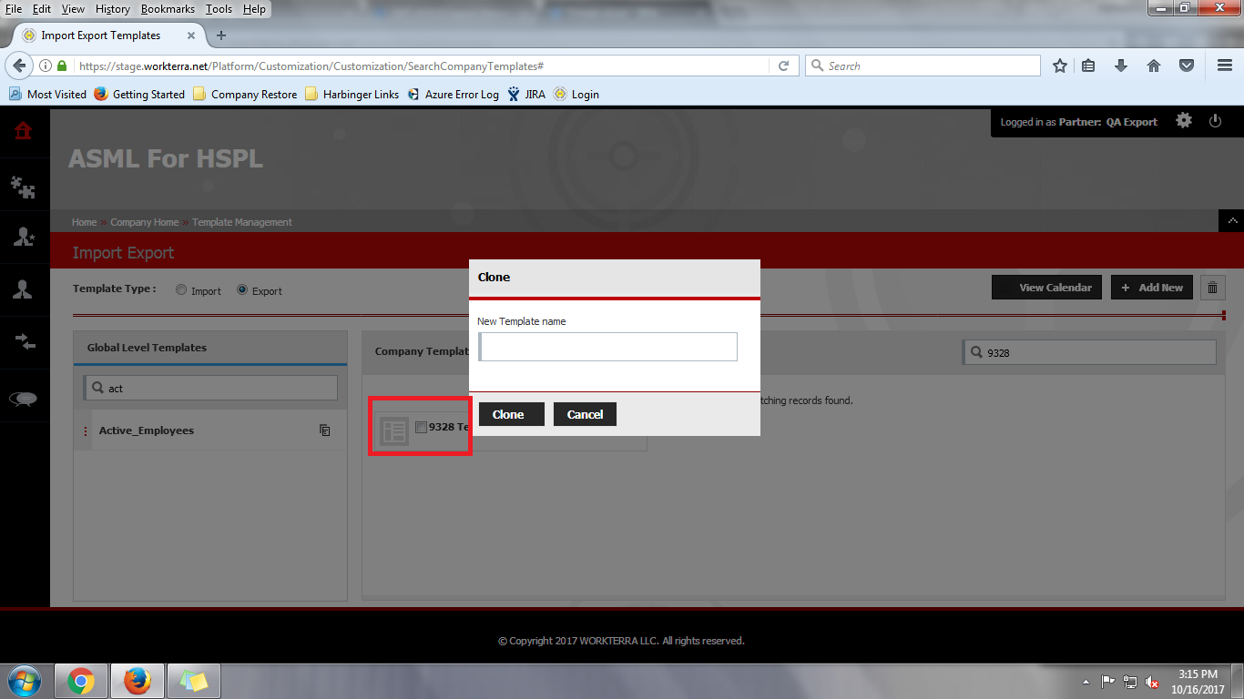Select the Import radio button
The height and width of the screenshot is (699, 1244).
coord(181,290)
